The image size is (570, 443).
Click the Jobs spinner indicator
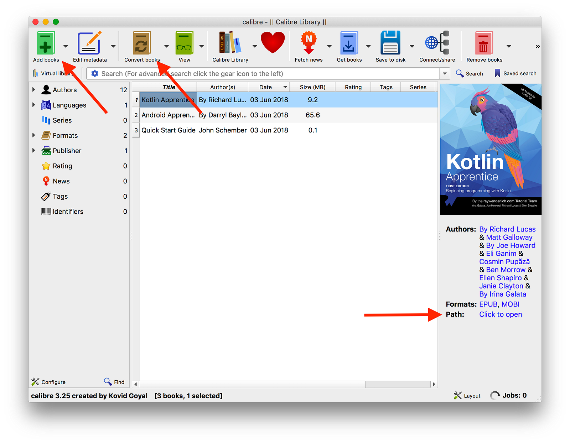coord(495,396)
